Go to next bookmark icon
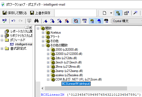The height and width of the screenshot is (97, 142). tap(52, 21)
